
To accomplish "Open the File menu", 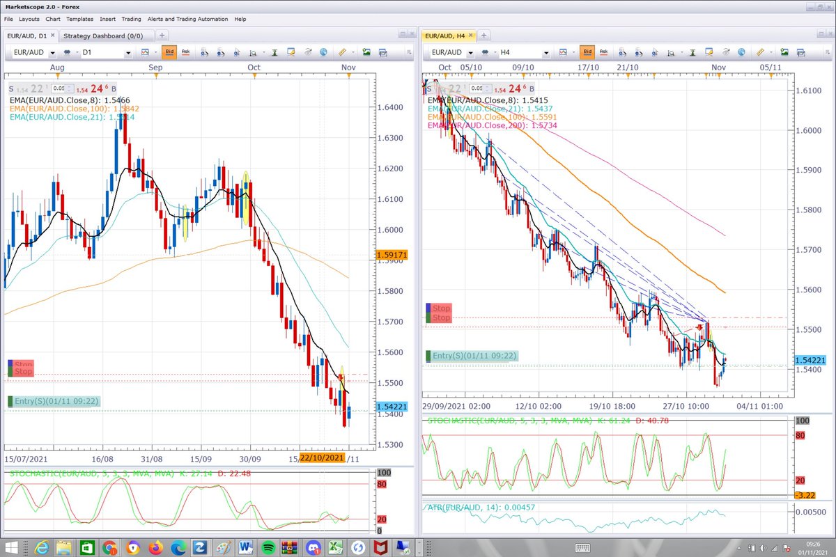I will point(8,19).
